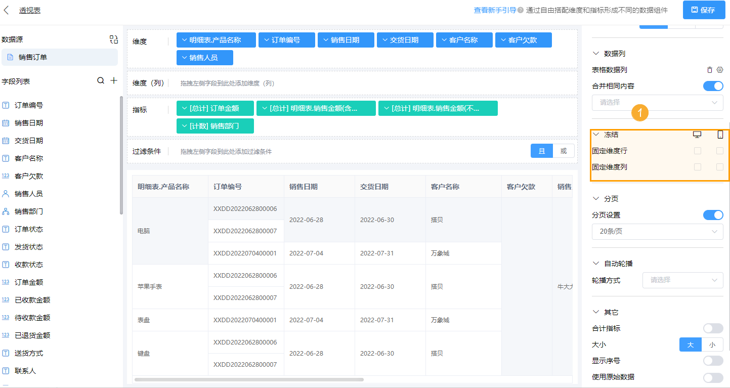
Task: Click the help icon next to 查看新手引导
Action: pyautogui.click(x=521, y=10)
